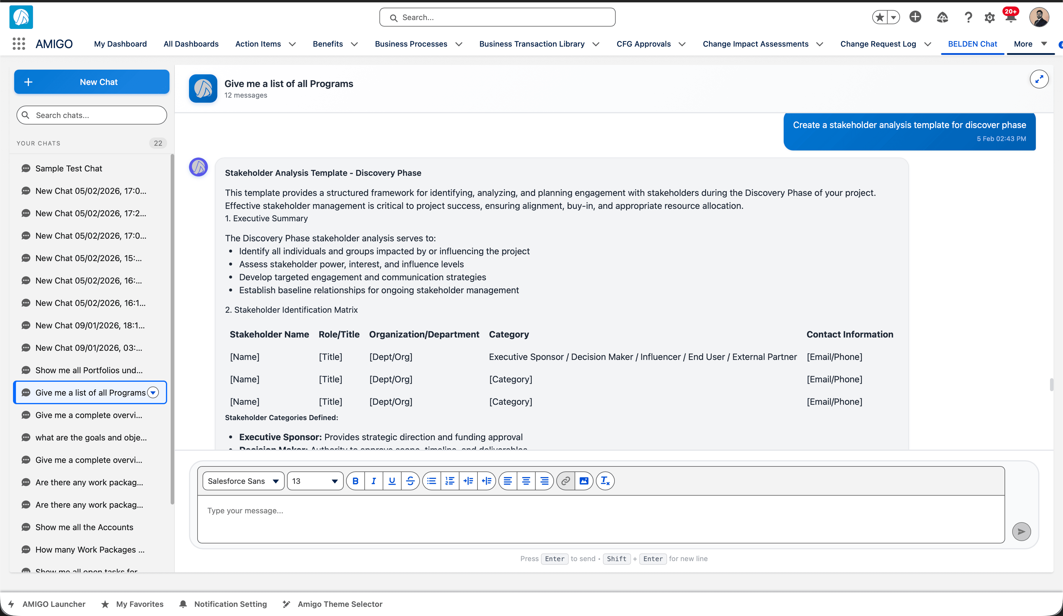Open Sample Test Chat

[x=90, y=168]
